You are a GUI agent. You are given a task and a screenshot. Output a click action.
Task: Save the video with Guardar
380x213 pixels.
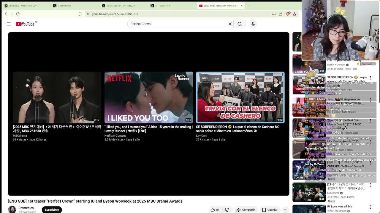[270, 210]
